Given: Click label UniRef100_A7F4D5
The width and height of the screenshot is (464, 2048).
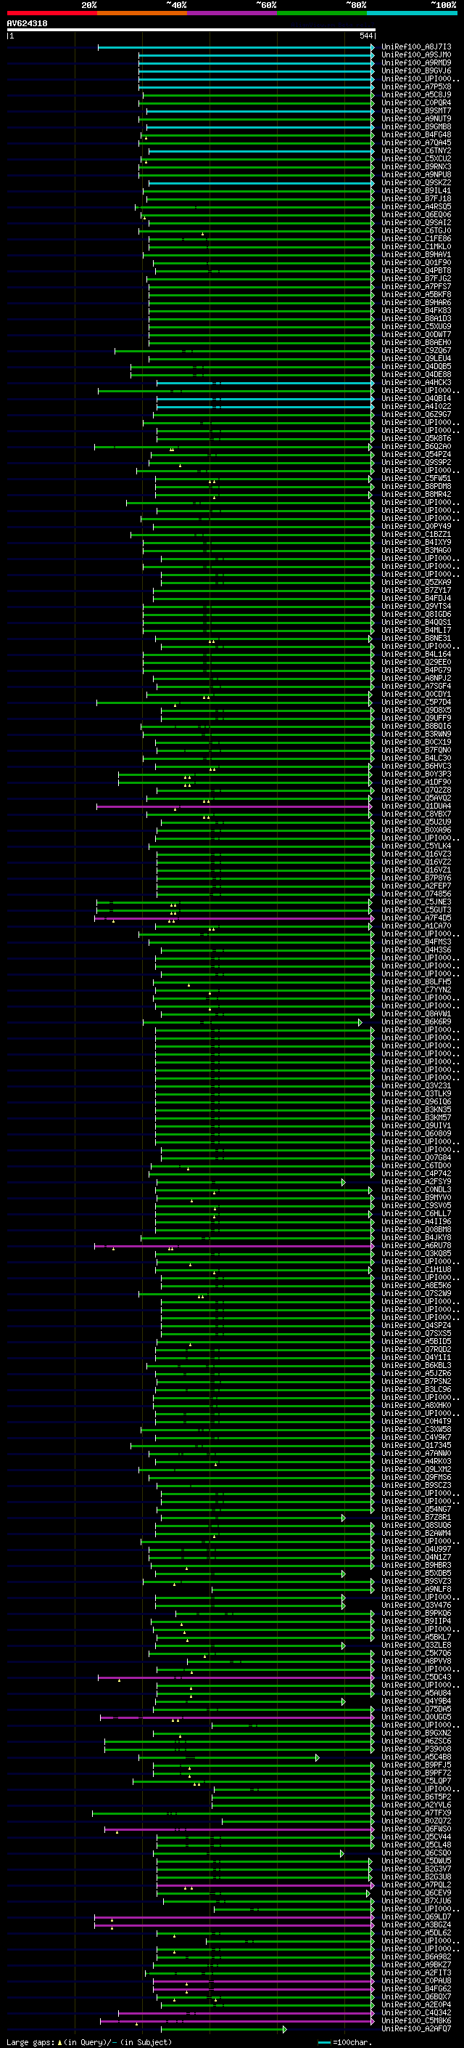Looking at the screenshot, I should [x=416, y=918].
